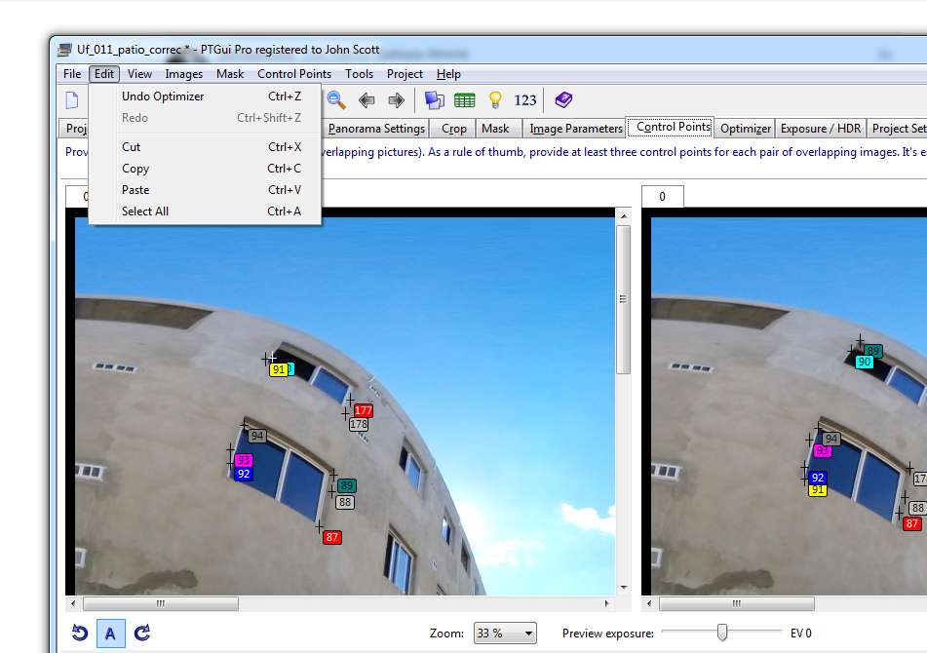The width and height of the screenshot is (927, 653).
Task: Select control point 94 in right image
Action: tap(831, 439)
